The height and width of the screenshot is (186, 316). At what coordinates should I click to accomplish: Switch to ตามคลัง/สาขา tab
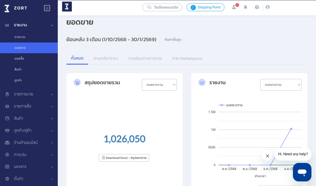pyautogui.click(x=106, y=58)
